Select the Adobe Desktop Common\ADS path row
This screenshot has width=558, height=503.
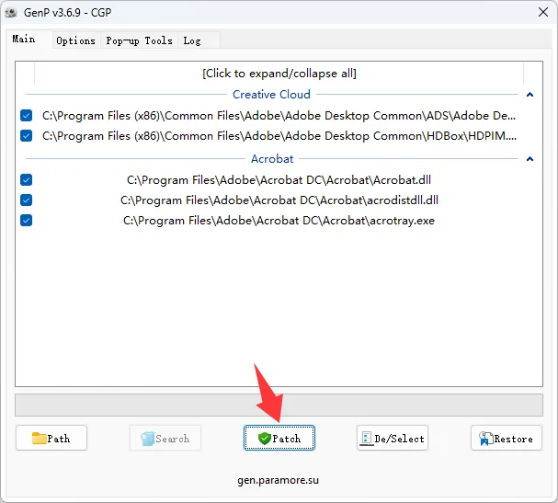[279, 116]
